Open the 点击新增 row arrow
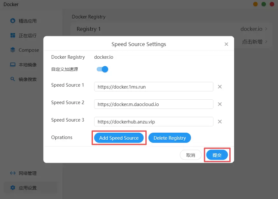This screenshot has width=278, height=199. pyautogui.click(x=266, y=42)
